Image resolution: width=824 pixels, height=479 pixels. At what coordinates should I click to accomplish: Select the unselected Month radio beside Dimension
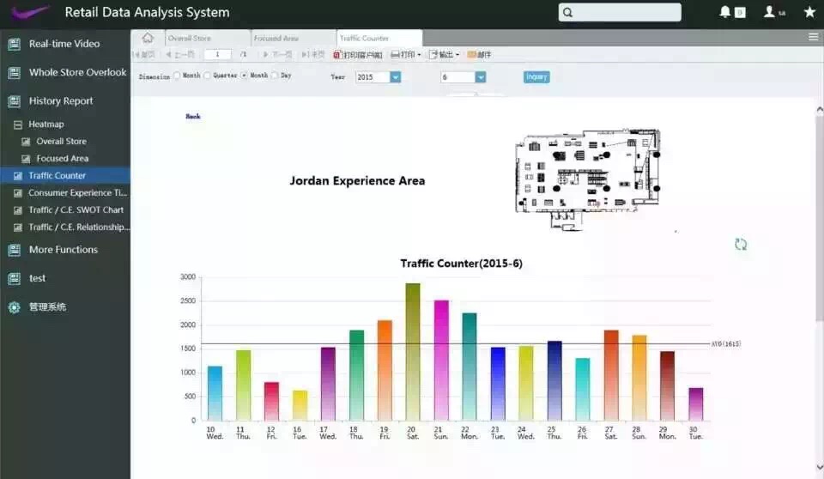click(177, 76)
